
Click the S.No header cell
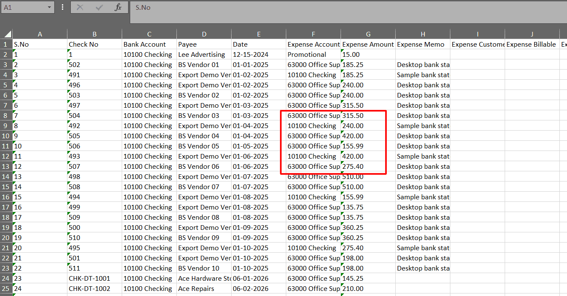pyautogui.click(x=40, y=45)
